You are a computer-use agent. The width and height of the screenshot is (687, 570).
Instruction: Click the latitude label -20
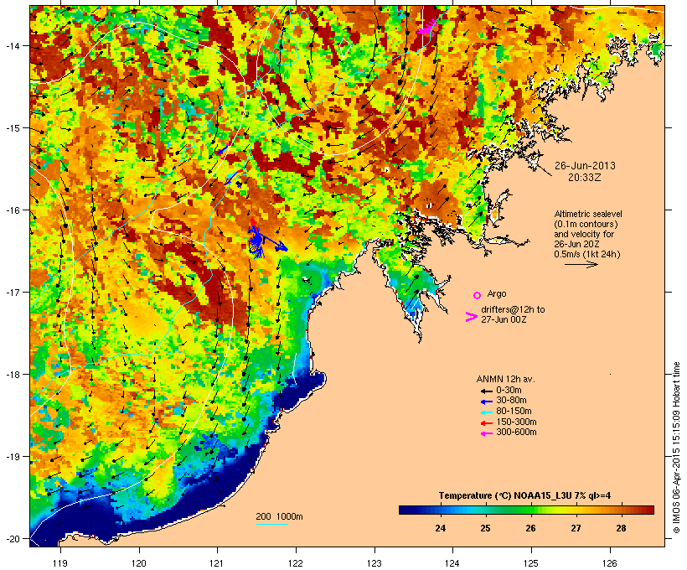[x=13, y=539]
